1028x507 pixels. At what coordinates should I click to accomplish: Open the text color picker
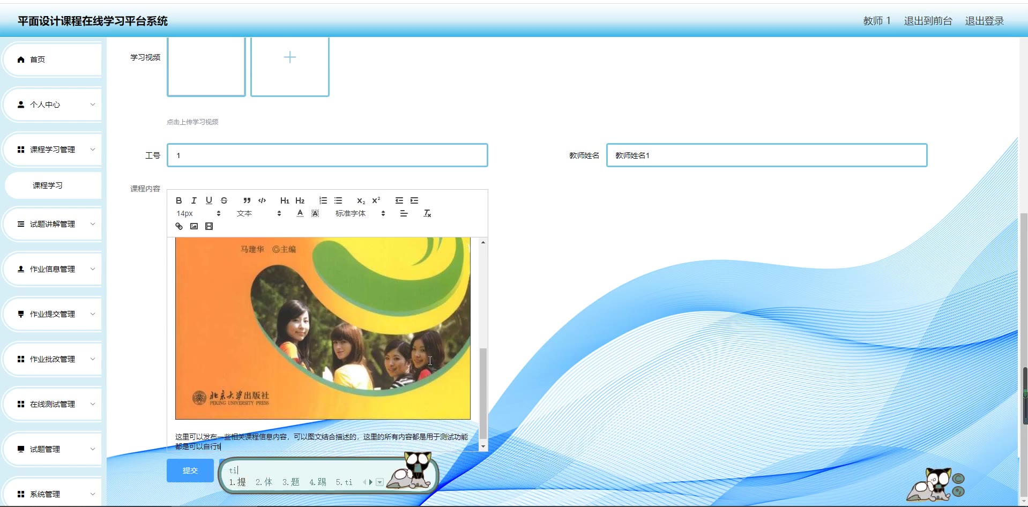tap(300, 213)
